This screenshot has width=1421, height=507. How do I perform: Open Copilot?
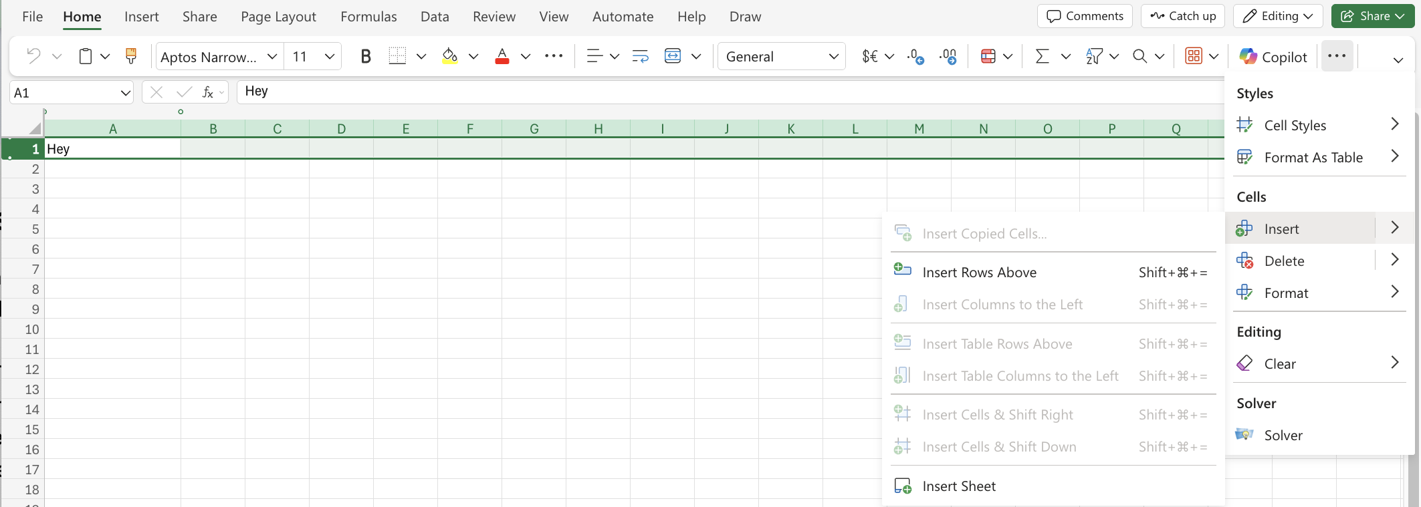click(x=1273, y=57)
